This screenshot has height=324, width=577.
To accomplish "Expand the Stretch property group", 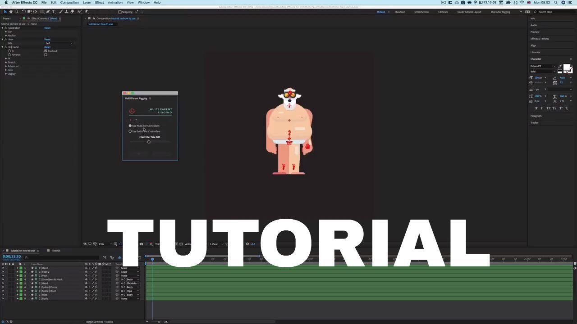I will [11, 62].
